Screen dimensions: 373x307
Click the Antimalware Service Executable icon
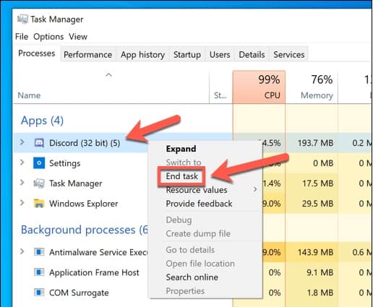point(39,252)
